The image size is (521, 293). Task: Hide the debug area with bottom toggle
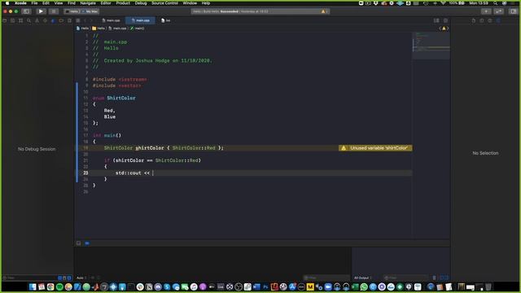pyautogui.click(x=78, y=243)
